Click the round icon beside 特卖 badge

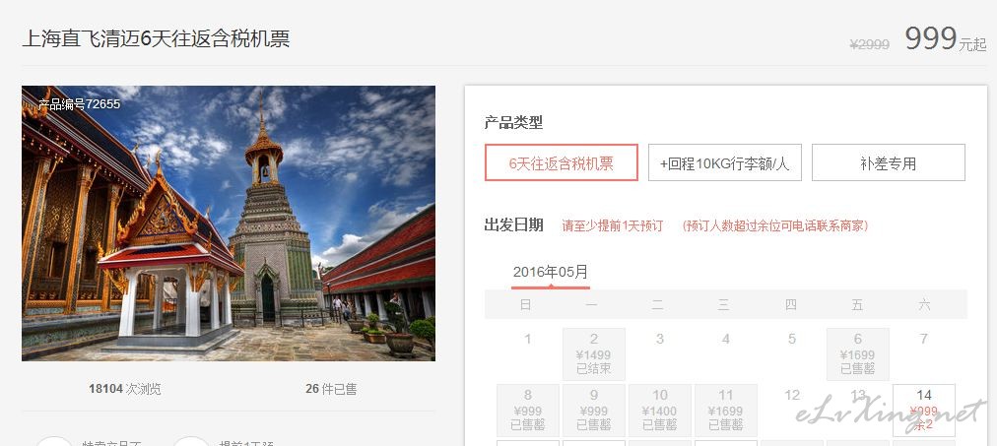pyautogui.click(x=55, y=441)
